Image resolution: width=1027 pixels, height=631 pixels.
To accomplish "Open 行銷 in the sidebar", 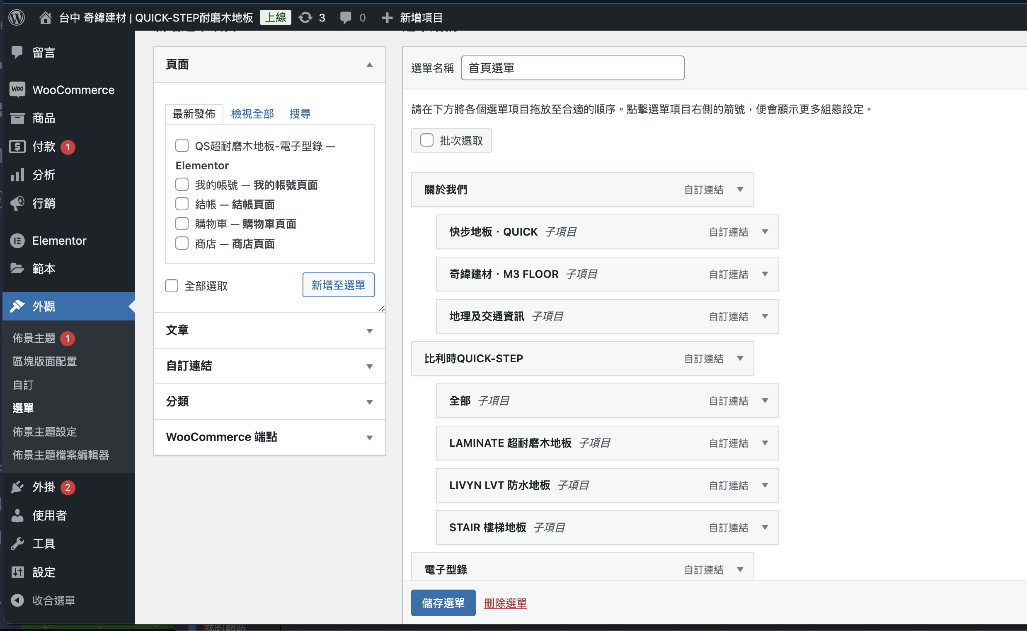I will (44, 203).
